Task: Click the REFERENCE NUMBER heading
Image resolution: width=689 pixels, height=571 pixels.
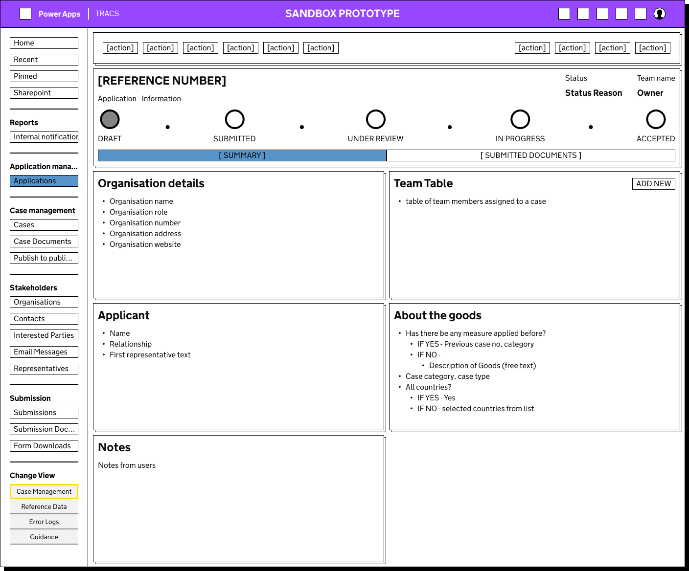Action: 162,81
